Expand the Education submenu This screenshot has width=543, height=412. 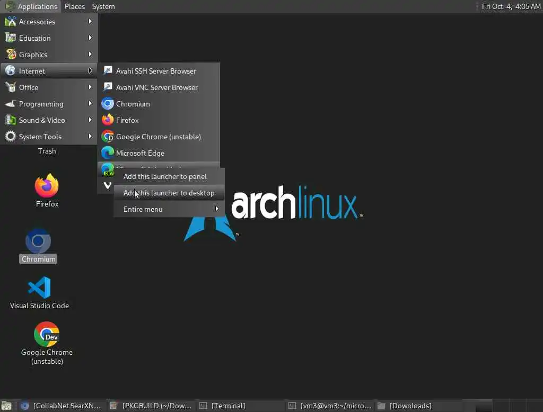coord(49,38)
